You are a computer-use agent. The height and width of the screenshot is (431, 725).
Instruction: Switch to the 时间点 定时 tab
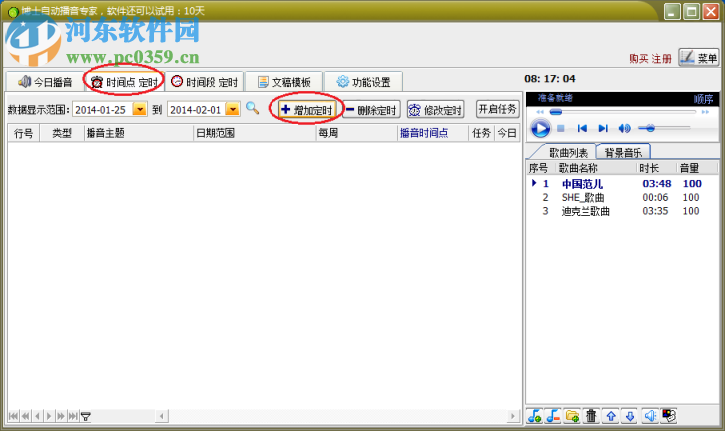[124, 82]
